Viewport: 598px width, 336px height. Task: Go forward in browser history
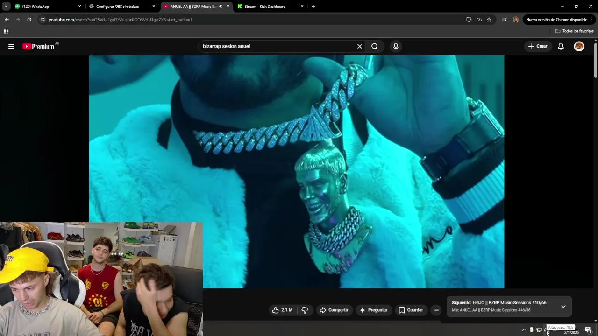pyautogui.click(x=18, y=20)
